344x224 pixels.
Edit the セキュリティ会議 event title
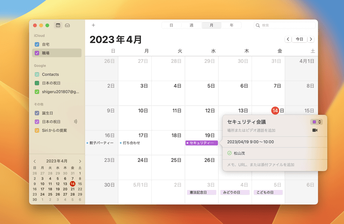point(246,122)
